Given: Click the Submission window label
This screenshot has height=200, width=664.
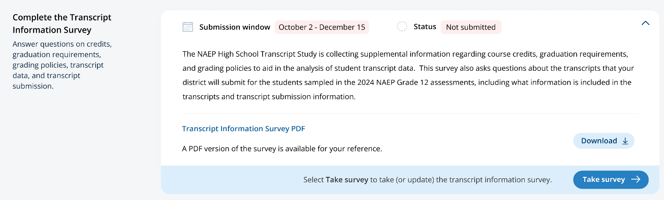Looking at the screenshot, I should click(x=235, y=27).
